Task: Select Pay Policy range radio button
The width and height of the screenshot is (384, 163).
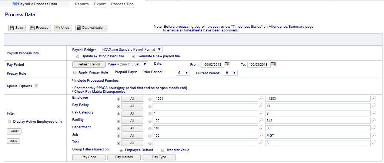Action: [150, 106]
